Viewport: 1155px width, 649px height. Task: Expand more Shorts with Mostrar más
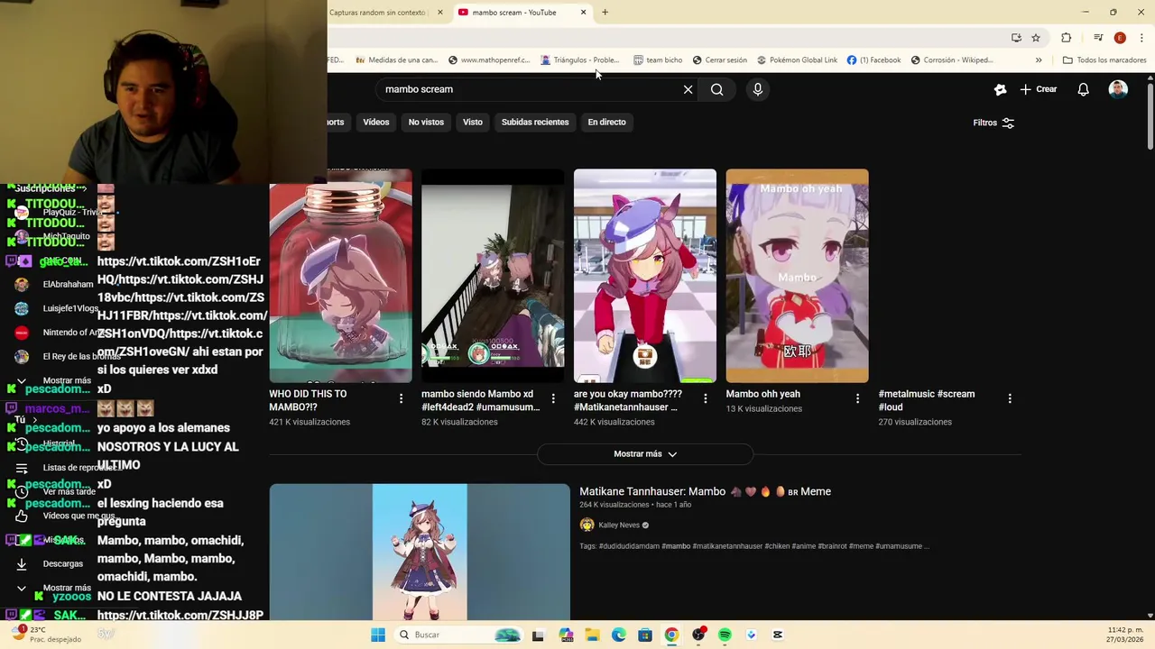tap(645, 454)
